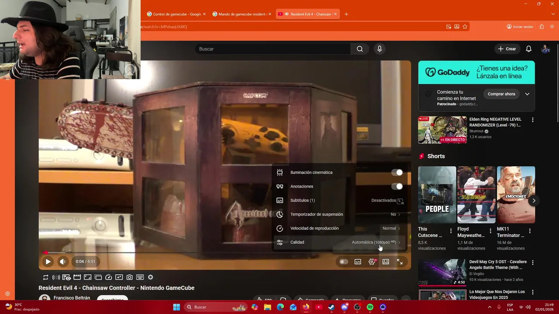Click channel name Francisco Beltrán

click(72, 298)
